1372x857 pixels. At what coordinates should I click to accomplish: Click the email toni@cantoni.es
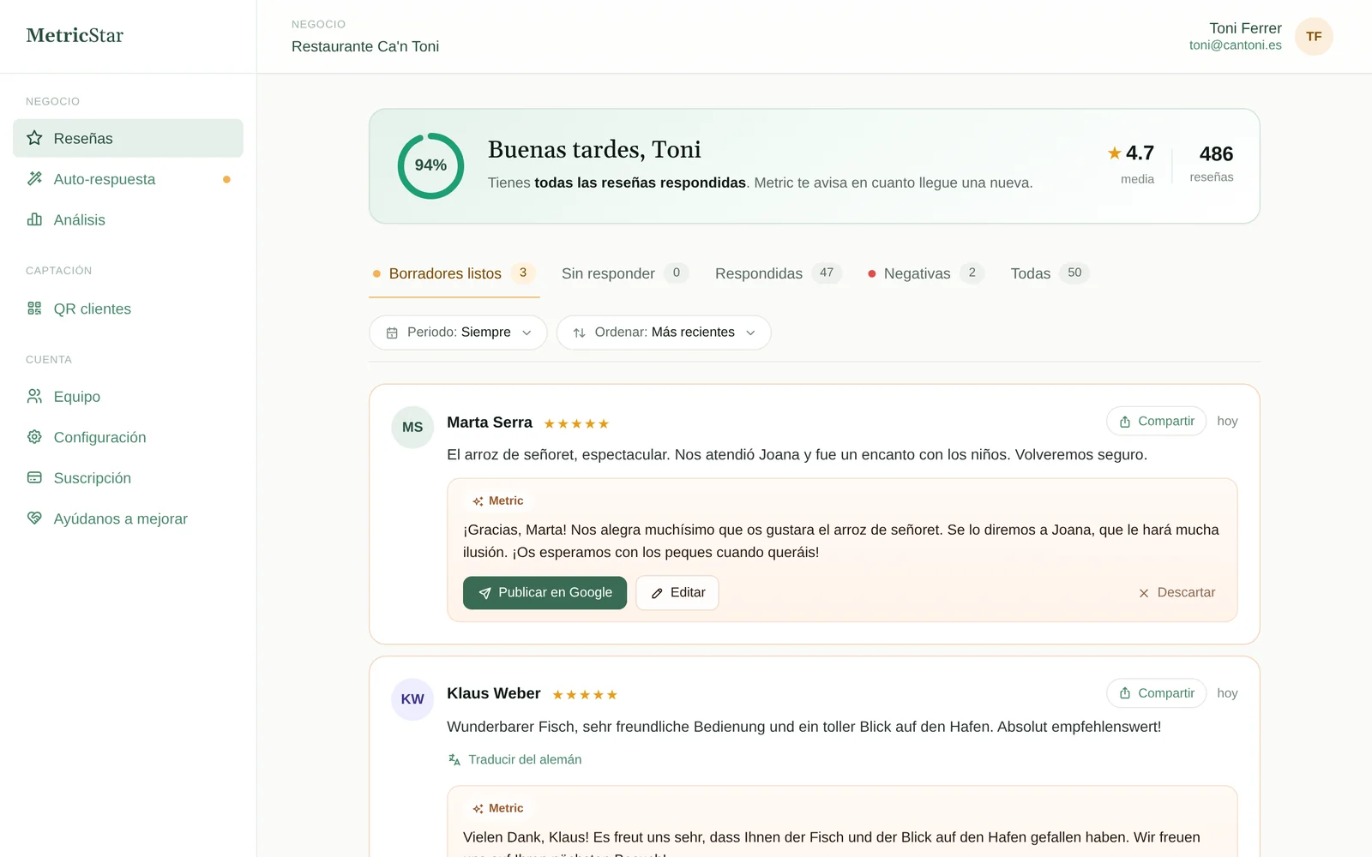1235,45
